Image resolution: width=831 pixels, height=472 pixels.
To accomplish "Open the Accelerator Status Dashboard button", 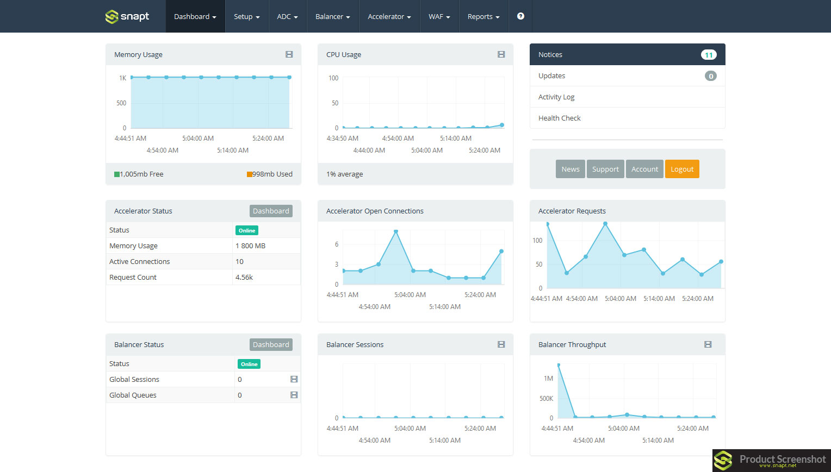I will [271, 211].
